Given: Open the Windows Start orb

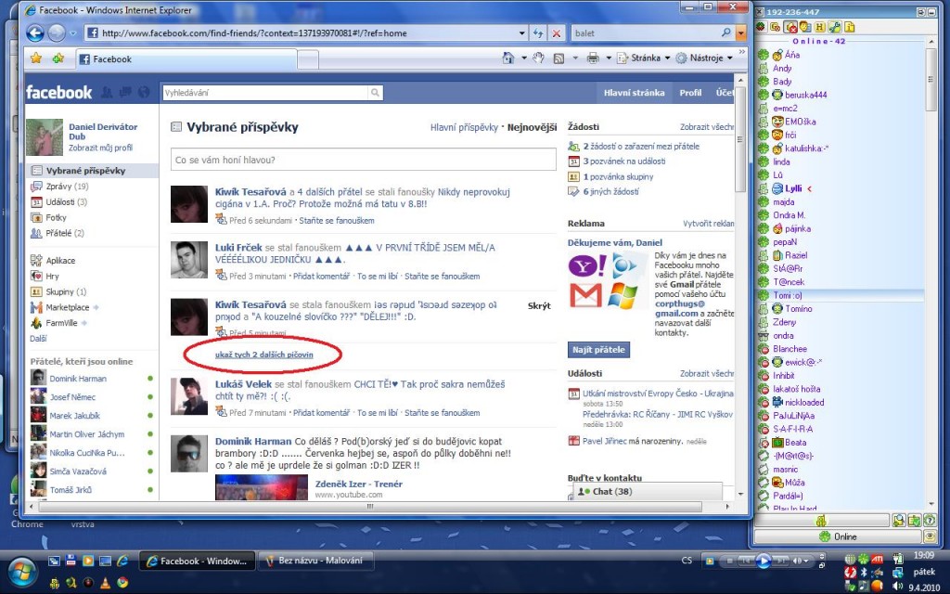Looking at the screenshot, I should click(x=22, y=572).
